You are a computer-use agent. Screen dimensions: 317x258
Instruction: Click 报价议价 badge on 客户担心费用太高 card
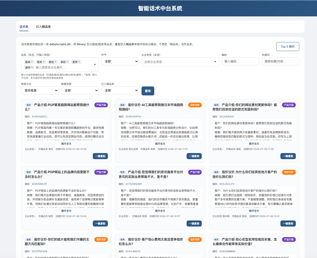(x=195, y=239)
